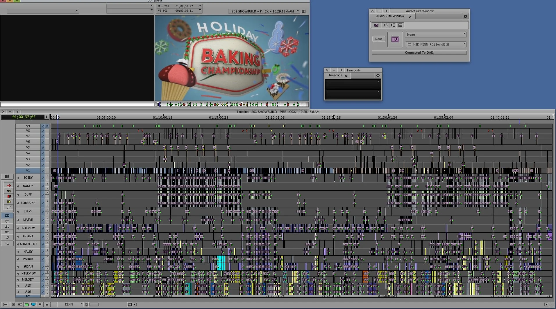The image size is (556, 309).
Task: Click the waveform toggle at palette bottom
Action: point(7,244)
